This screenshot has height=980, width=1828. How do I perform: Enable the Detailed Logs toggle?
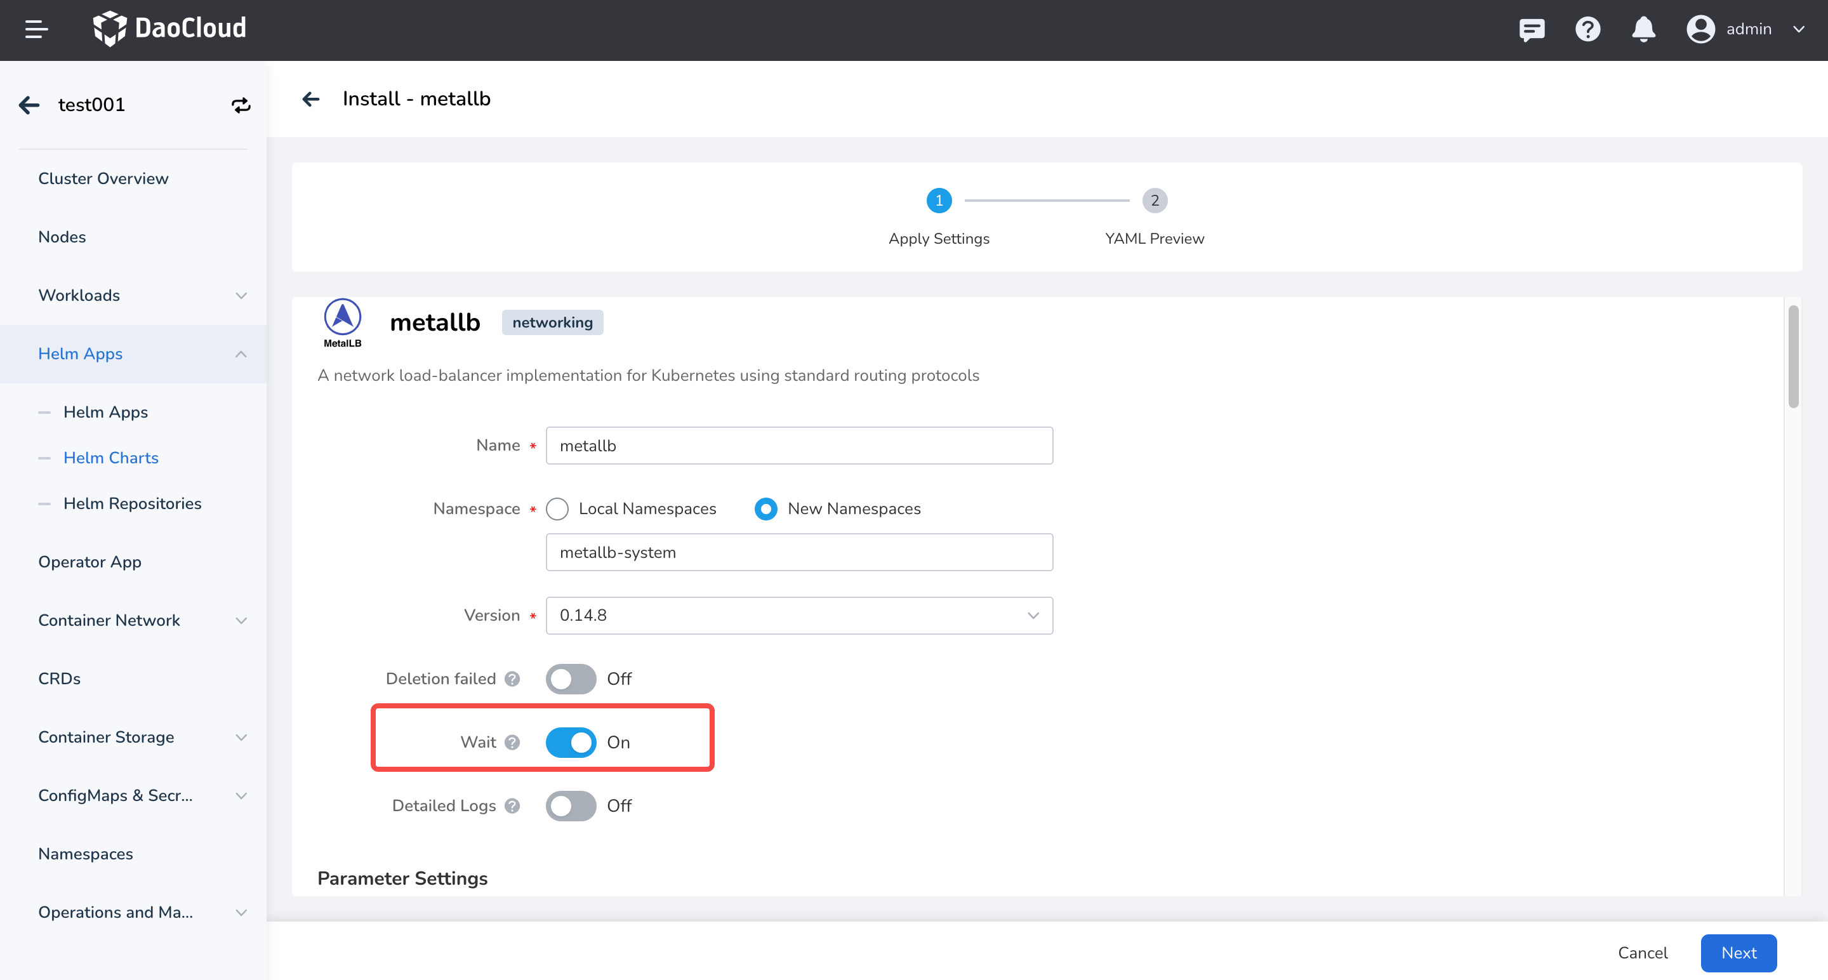571,805
